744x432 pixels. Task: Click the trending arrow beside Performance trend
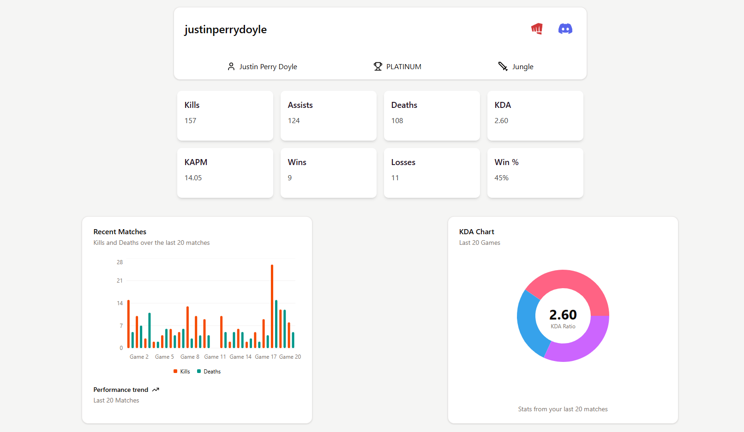point(155,390)
